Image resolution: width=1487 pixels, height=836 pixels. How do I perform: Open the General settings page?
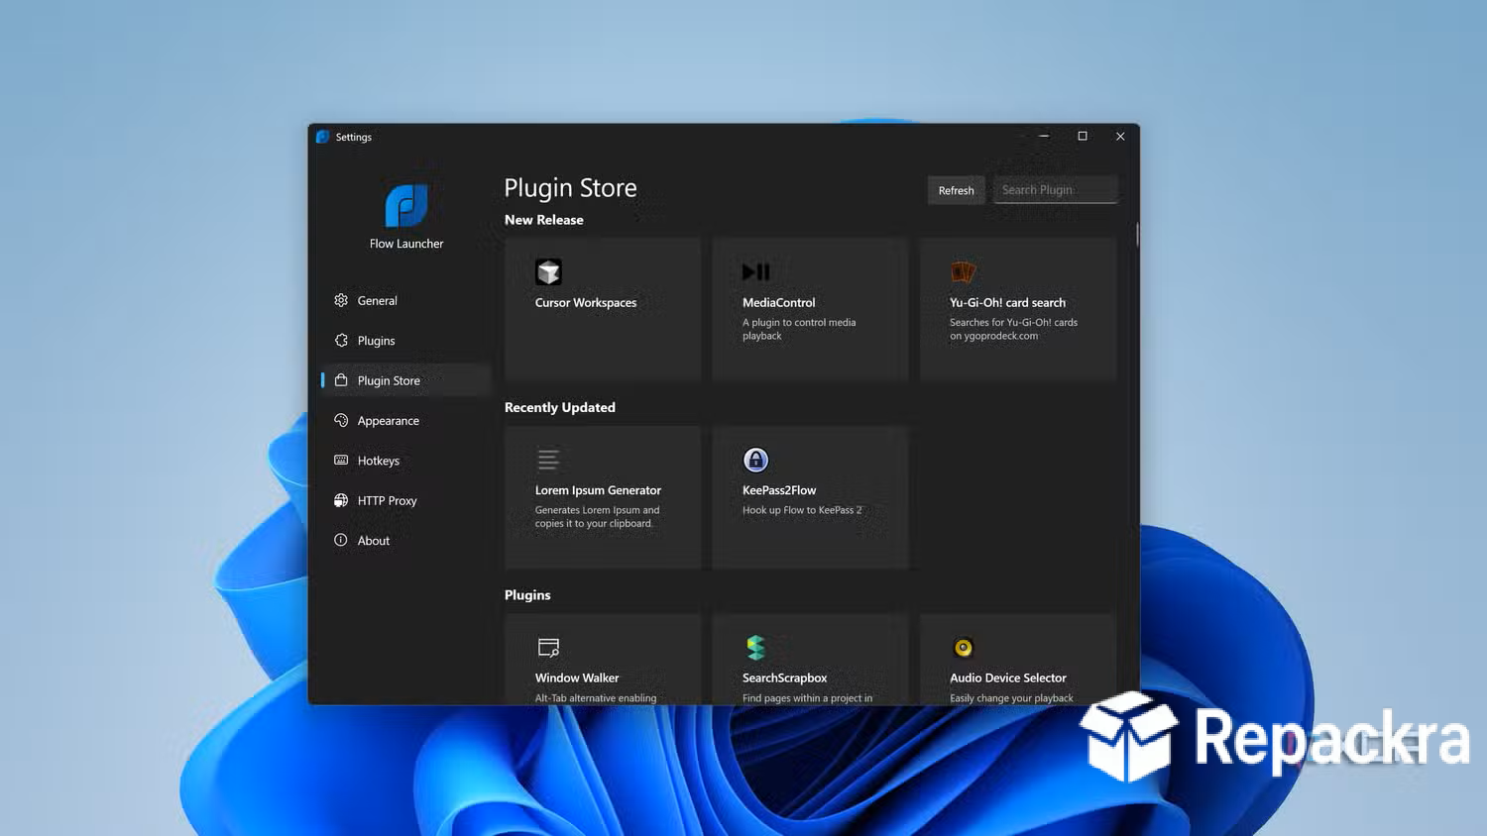[x=405, y=300]
